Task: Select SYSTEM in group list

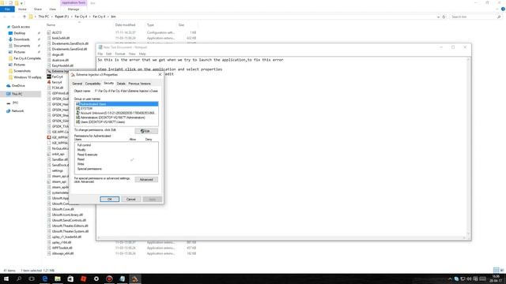Action: [x=116, y=109]
